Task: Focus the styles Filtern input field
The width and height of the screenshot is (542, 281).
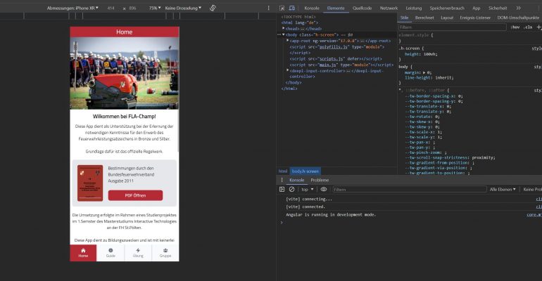Action: tap(452, 27)
